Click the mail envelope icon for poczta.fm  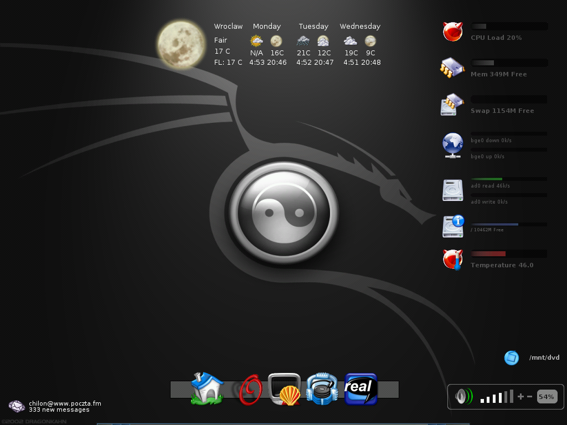(17, 406)
